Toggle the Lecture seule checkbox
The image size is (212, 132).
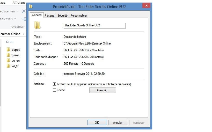pyautogui.click(x=54, y=84)
